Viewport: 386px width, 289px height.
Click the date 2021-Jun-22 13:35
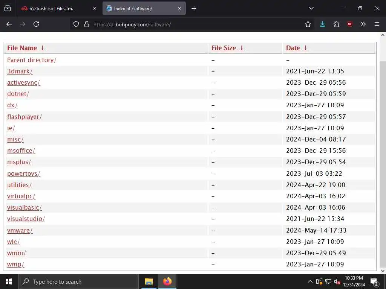(x=315, y=71)
